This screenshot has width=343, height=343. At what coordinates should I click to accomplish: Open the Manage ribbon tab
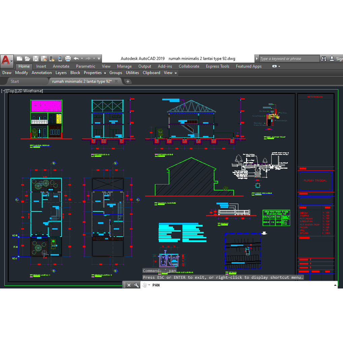(124, 66)
